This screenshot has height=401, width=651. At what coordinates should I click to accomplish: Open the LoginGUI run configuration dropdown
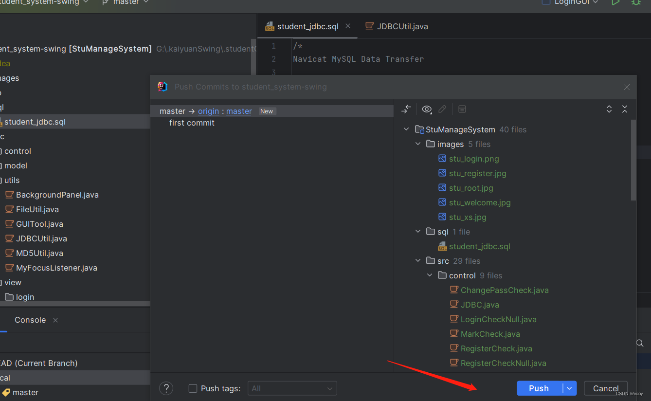[596, 2]
